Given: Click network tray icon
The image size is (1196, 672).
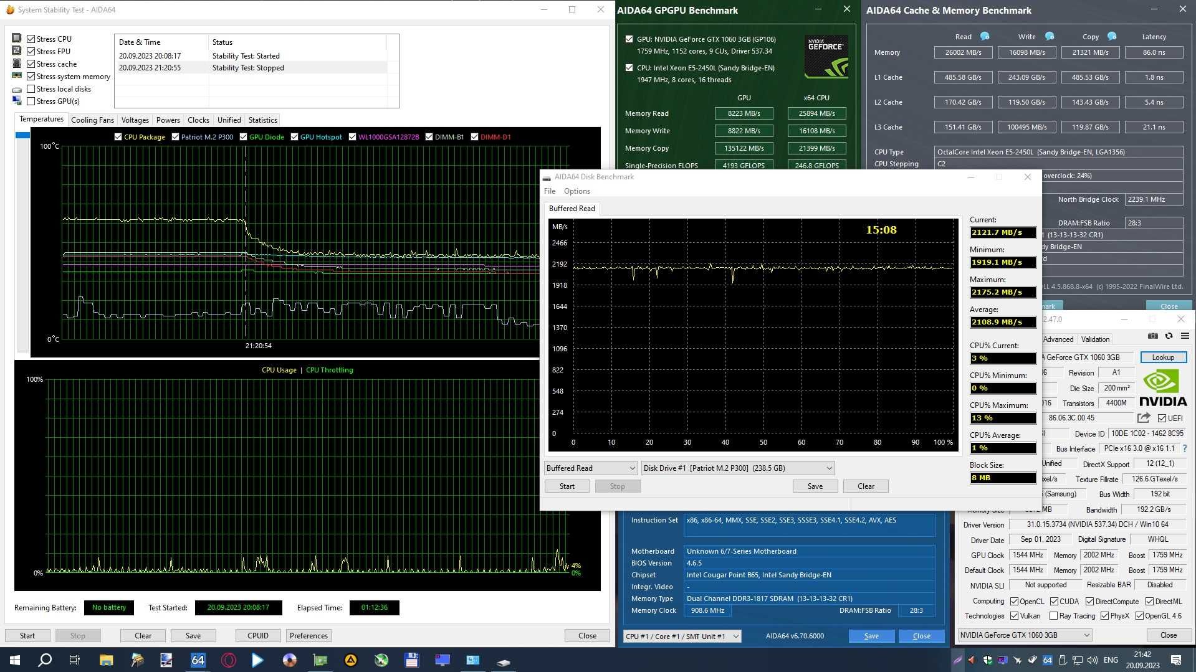Looking at the screenshot, I should tap(1077, 660).
